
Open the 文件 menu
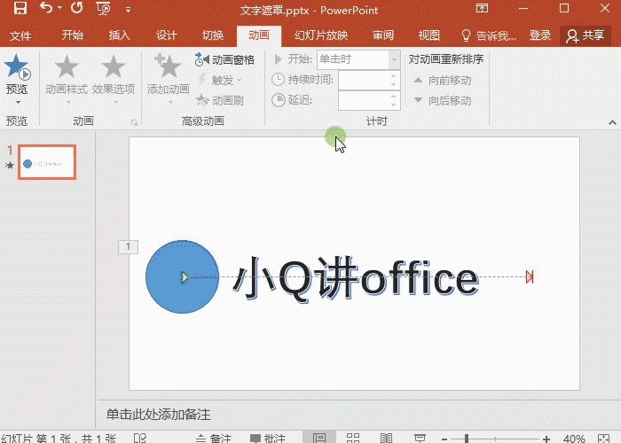coord(20,36)
